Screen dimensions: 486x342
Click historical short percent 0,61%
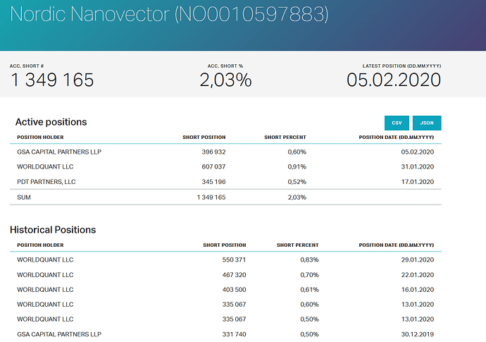(x=309, y=290)
